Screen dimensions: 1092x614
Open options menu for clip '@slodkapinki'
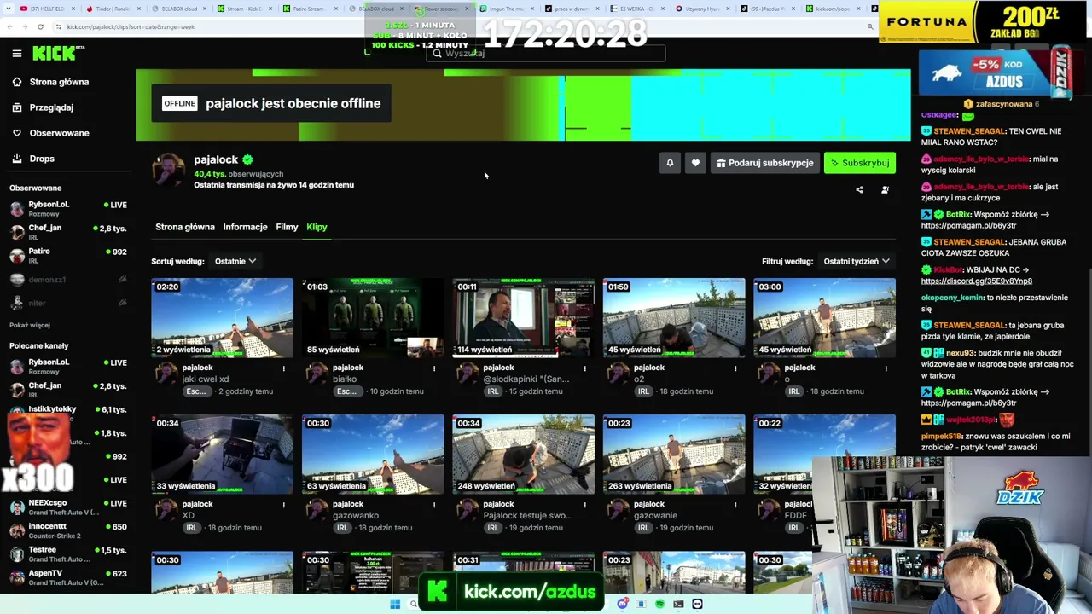[x=585, y=368]
